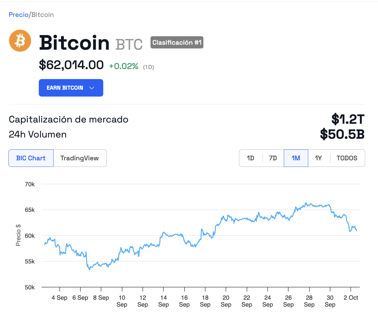
Task: Click the chart line peak near 28 Sep
Action: point(306,203)
